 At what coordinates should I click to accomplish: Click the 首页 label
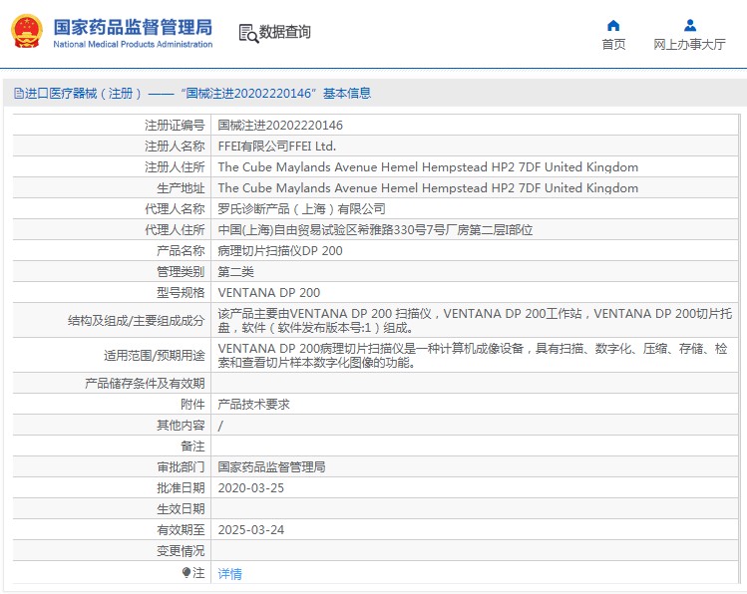click(x=613, y=44)
